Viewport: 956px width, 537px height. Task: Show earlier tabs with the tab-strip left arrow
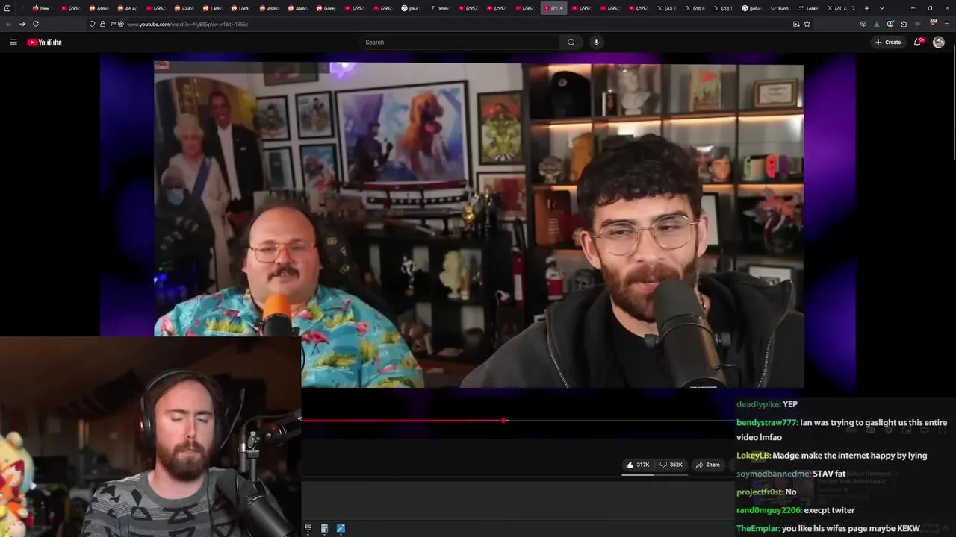click(x=23, y=8)
